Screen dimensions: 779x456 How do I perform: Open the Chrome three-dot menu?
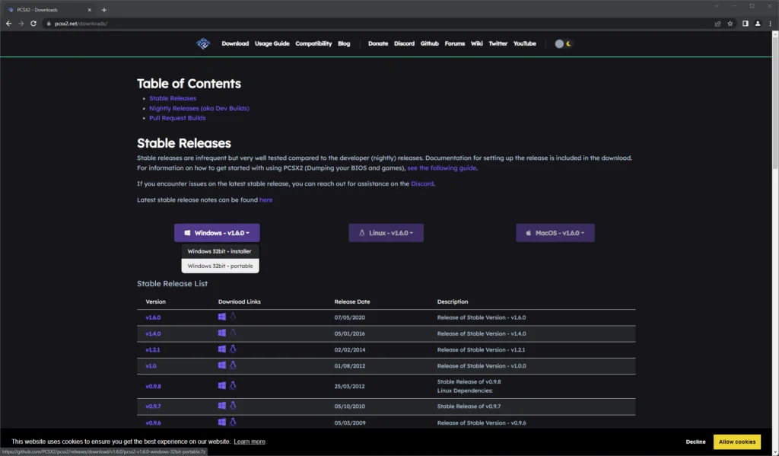coord(770,24)
